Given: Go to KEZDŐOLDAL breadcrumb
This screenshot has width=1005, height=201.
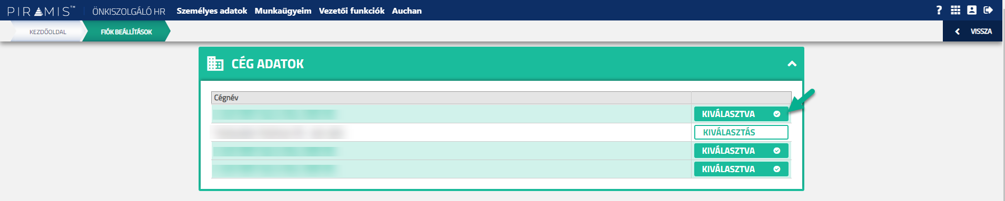Looking at the screenshot, I should click(x=47, y=31).
